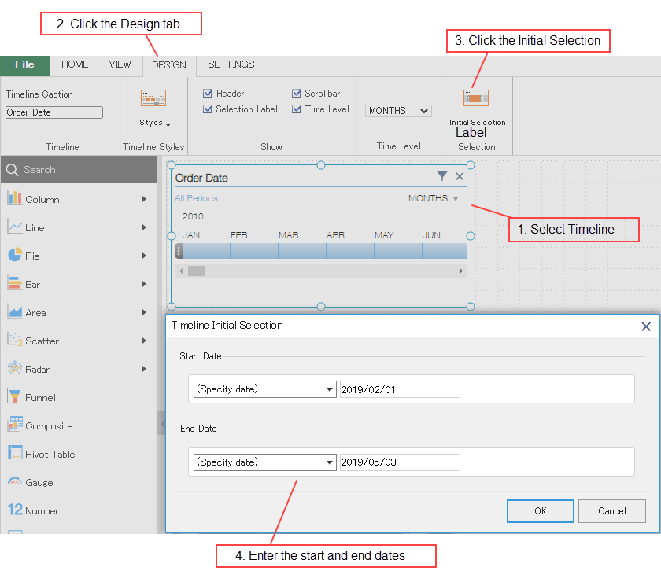This screenshot has height=571, width=661.
Task: Switch to the DESIGN tab
Action: 169,65
